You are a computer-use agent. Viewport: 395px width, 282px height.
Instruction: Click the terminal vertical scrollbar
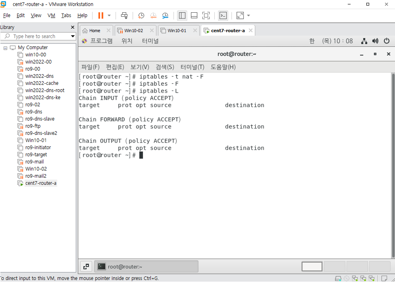point(393,165)
